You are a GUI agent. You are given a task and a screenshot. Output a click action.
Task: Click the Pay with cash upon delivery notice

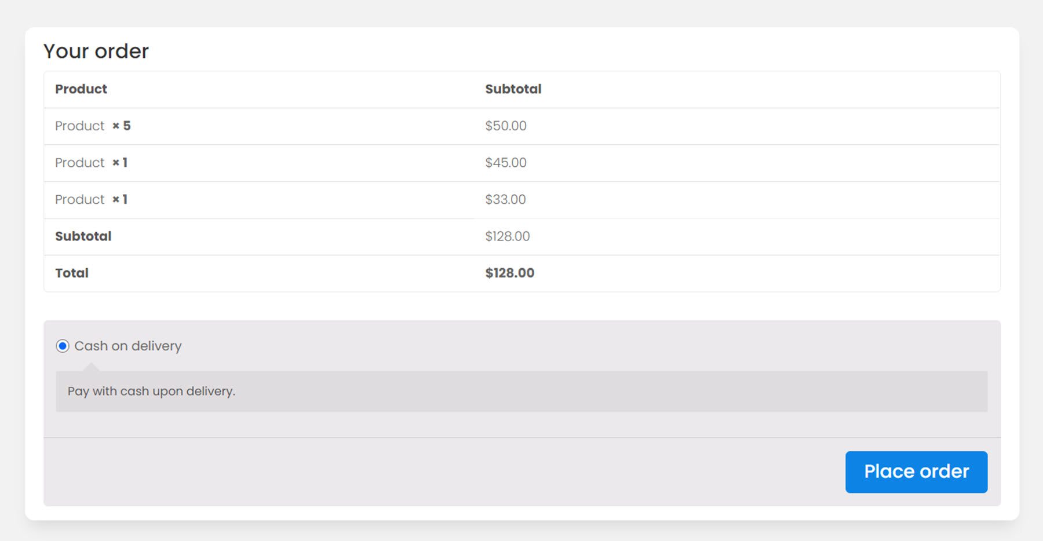(x=151, y=391)
